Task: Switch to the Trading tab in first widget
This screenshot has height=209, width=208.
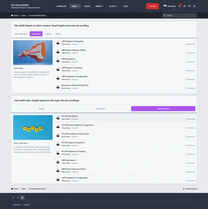Action: (x=48, y=34)
